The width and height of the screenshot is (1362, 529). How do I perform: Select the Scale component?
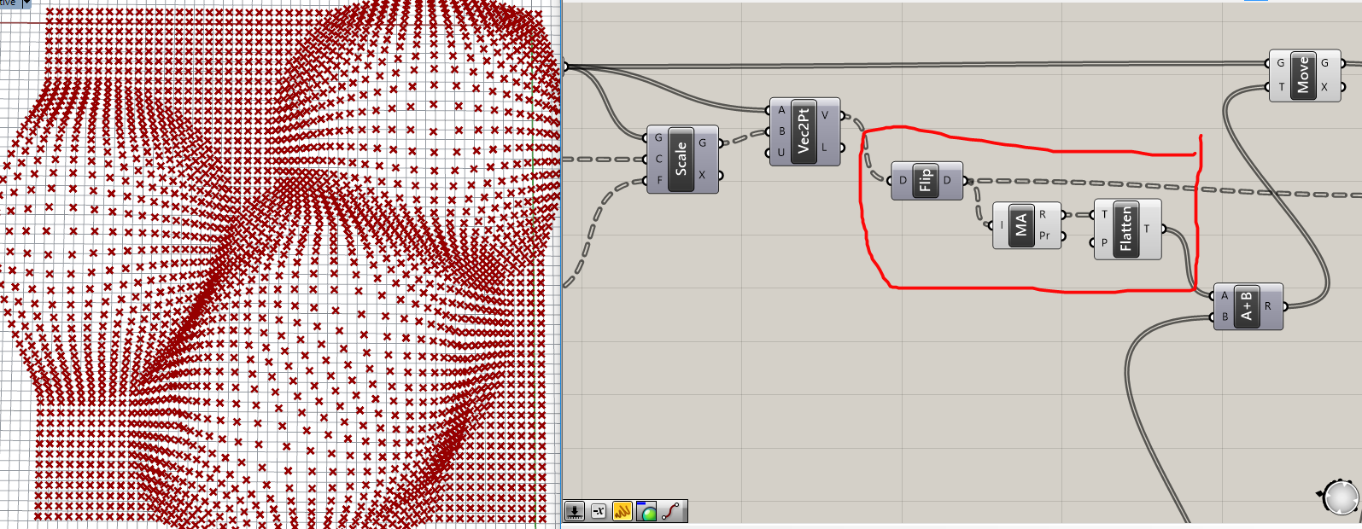pyautogui.click(x=681, y=159)
